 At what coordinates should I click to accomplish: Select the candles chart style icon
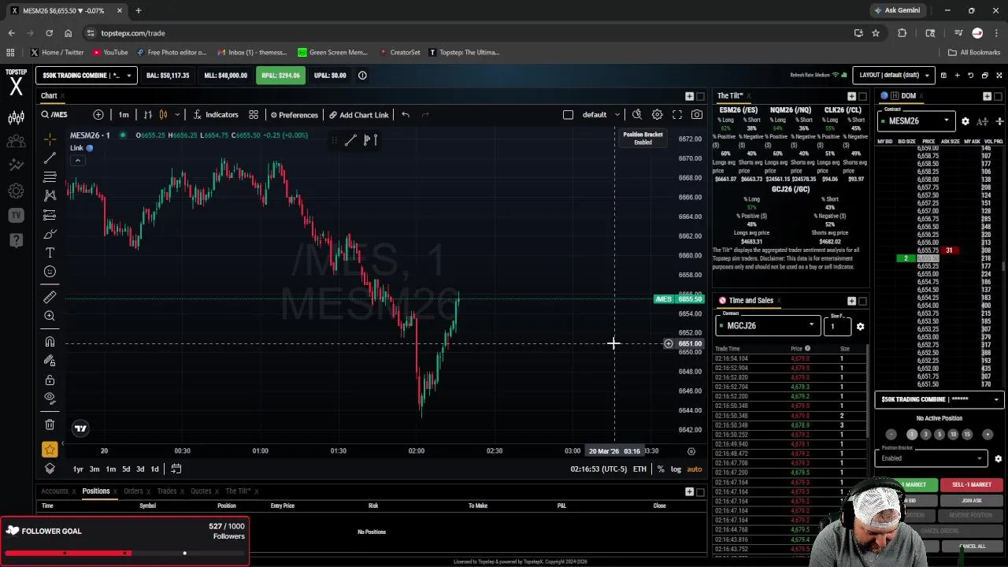165,115
